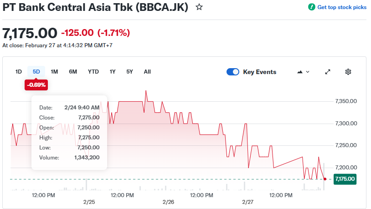This screenshot has height=209, width=371.
Task: Select the YTD chart range
Action: click(93, 72)
